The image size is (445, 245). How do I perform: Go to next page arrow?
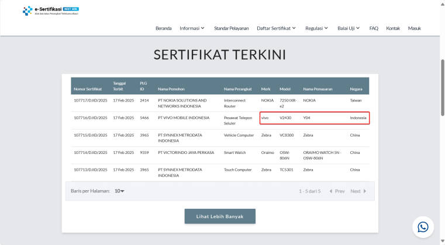click(358, 191)
